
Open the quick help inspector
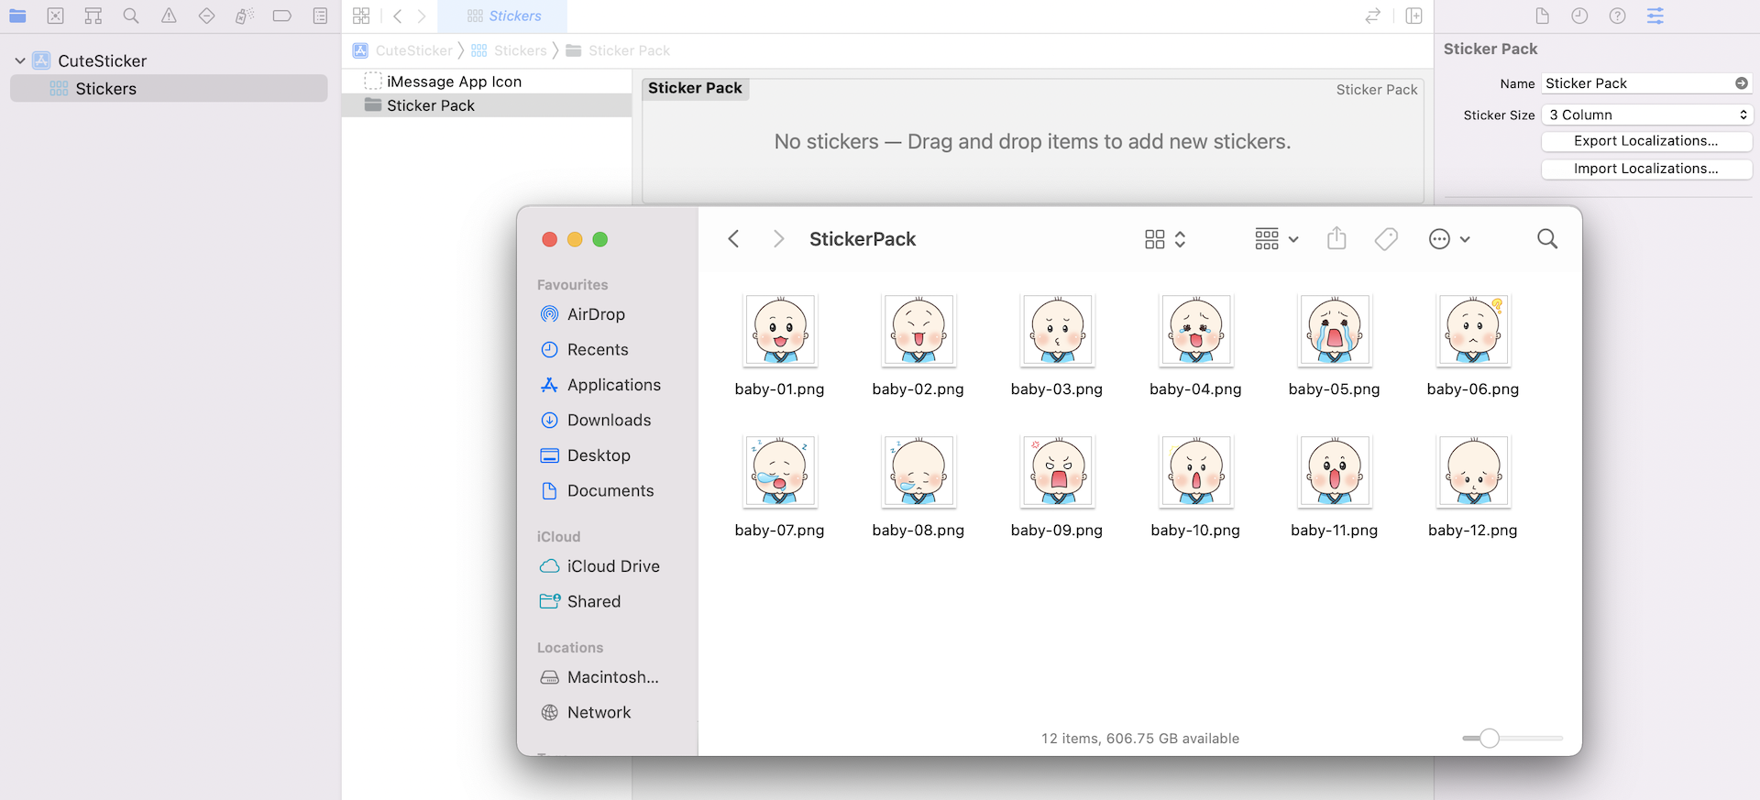[1617, 16]
